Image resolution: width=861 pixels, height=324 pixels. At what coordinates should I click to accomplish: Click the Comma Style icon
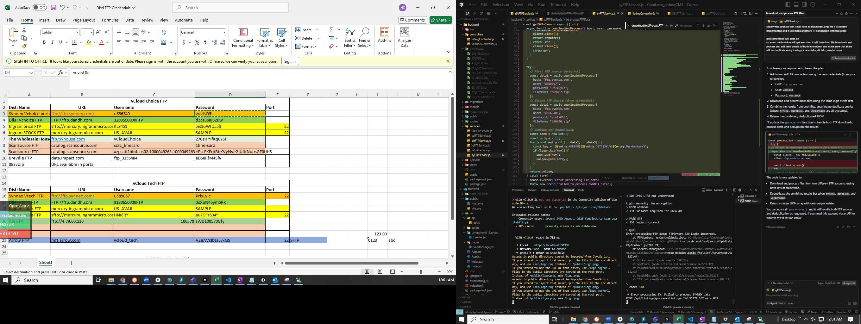coord(205,42)
